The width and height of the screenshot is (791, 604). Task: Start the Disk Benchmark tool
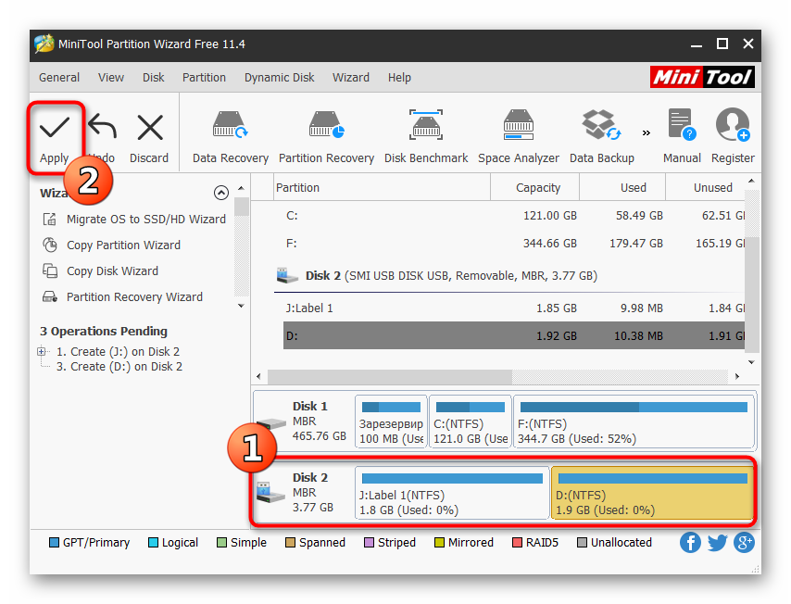coord(426,126)
